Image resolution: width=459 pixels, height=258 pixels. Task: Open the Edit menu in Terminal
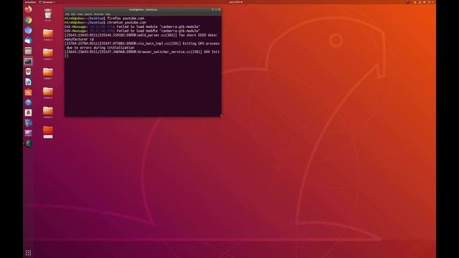73,14
